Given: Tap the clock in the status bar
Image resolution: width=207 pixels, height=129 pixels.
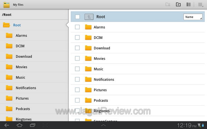Looking at the screenshot, I should pyautogui.click(x=187, y=125).
